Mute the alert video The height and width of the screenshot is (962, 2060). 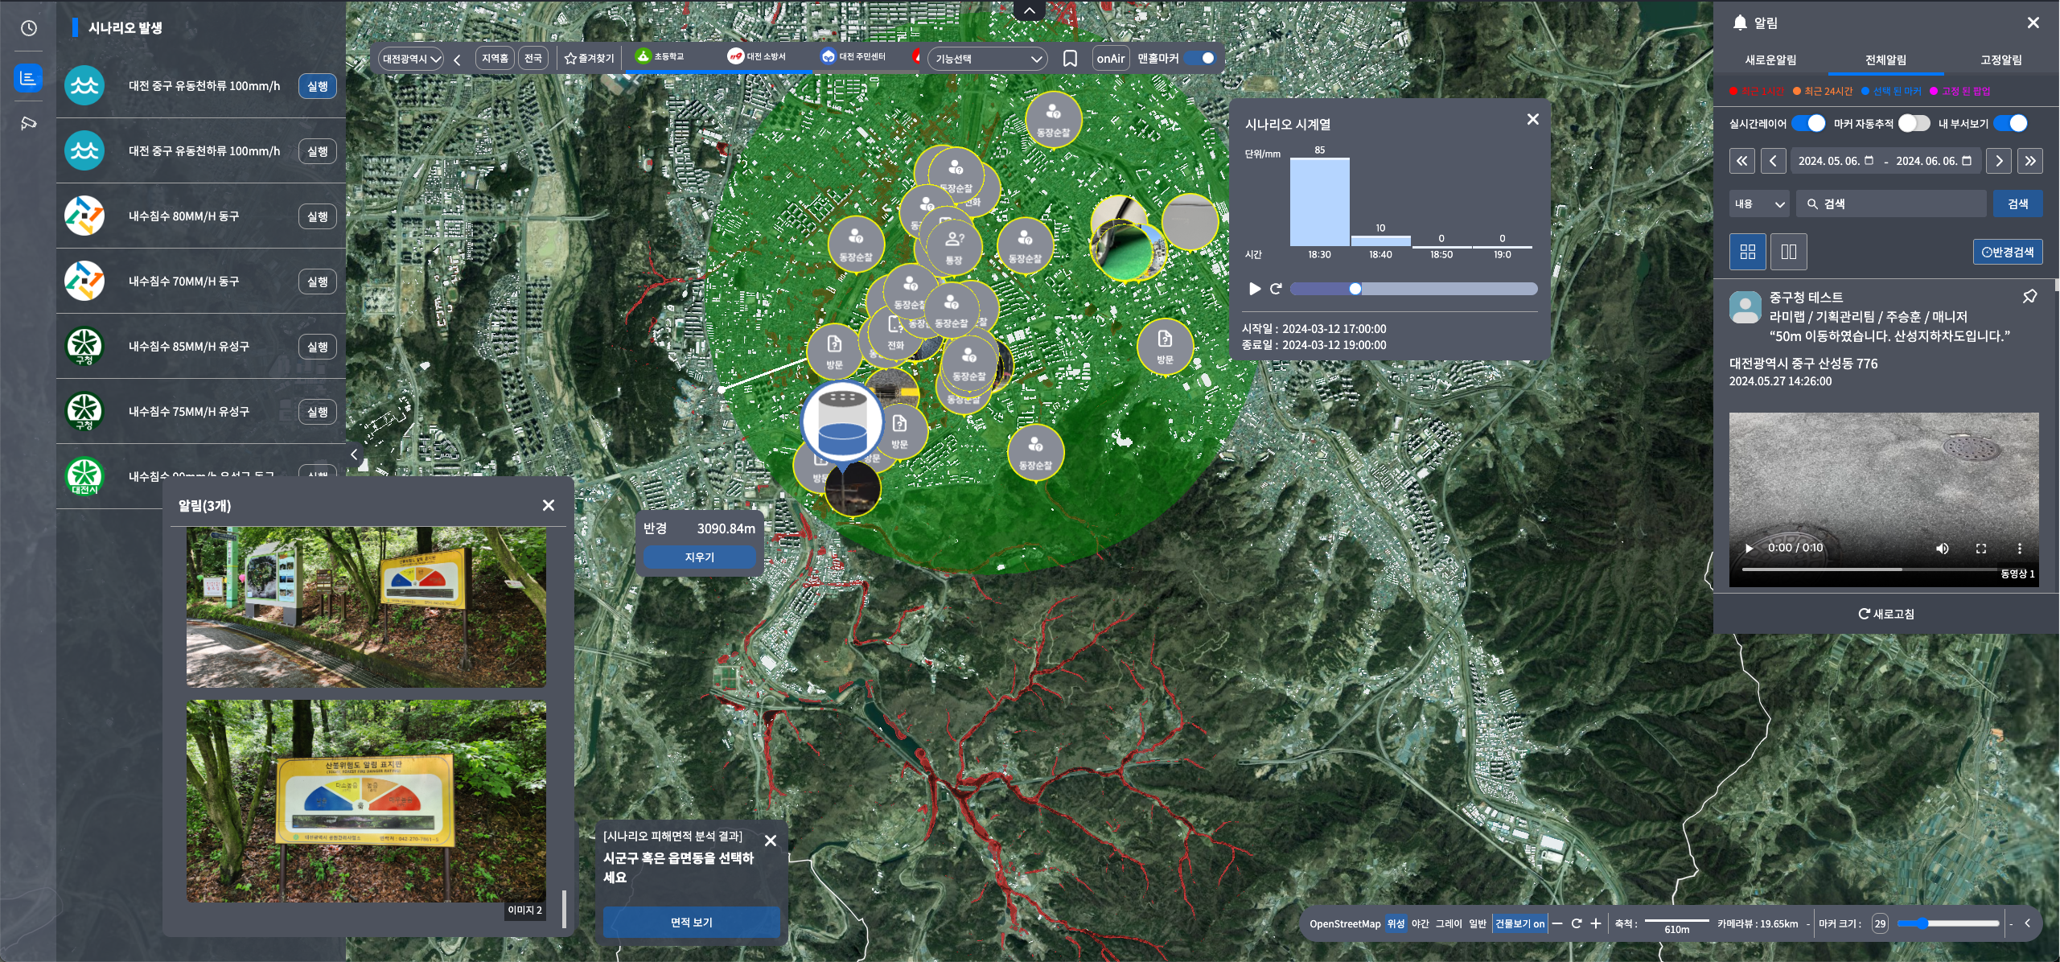tap(1942, 549)
